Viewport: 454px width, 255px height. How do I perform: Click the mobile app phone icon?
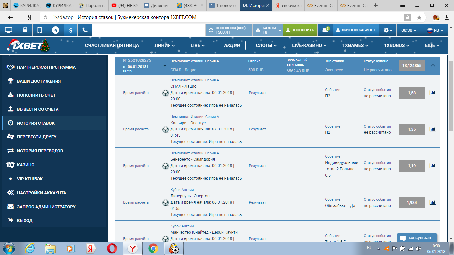[40, 30]
